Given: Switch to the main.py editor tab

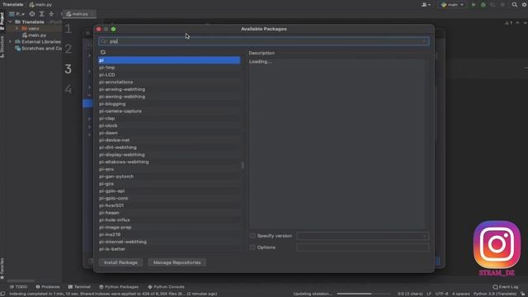Looking at the screenshot, I should click(x=79, y=14).
